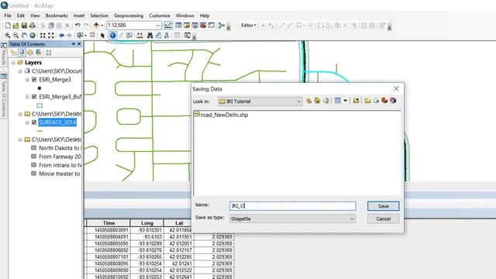Viewport: 496px width, 279px height.
Task: Open the Edit menu
Action: [21, 15]
